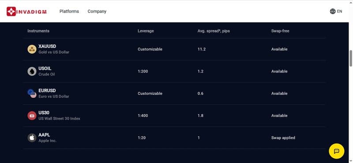Click the Crude Oil description

pyautogui.click(x=47, y=74)
